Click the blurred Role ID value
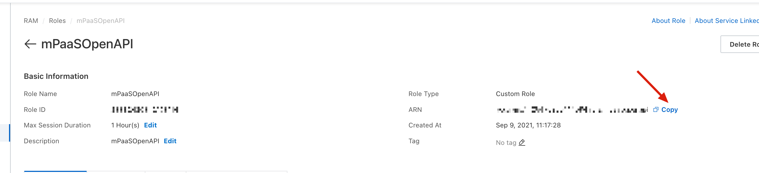 tap(145, 110)
